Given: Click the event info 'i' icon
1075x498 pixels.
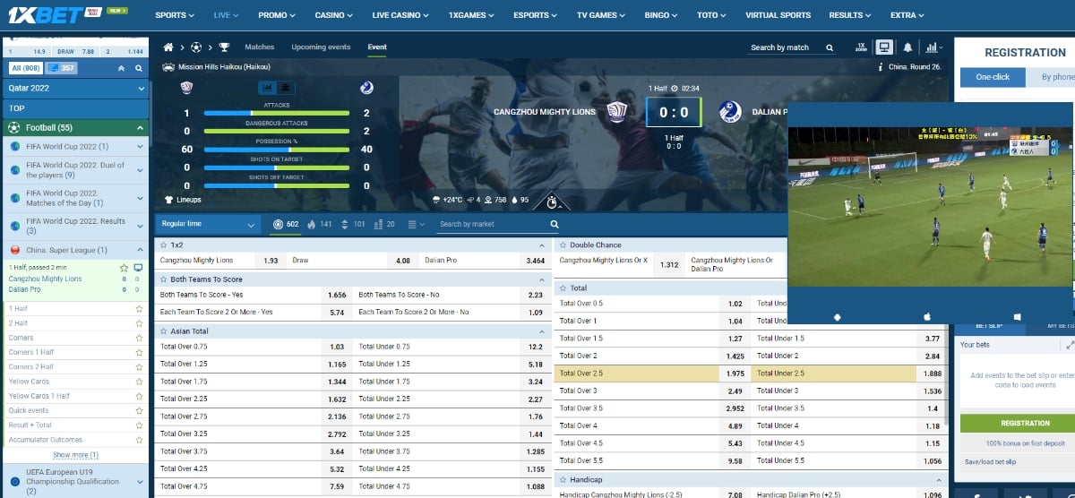Looking at the screenshot, I should pos(881,67).
